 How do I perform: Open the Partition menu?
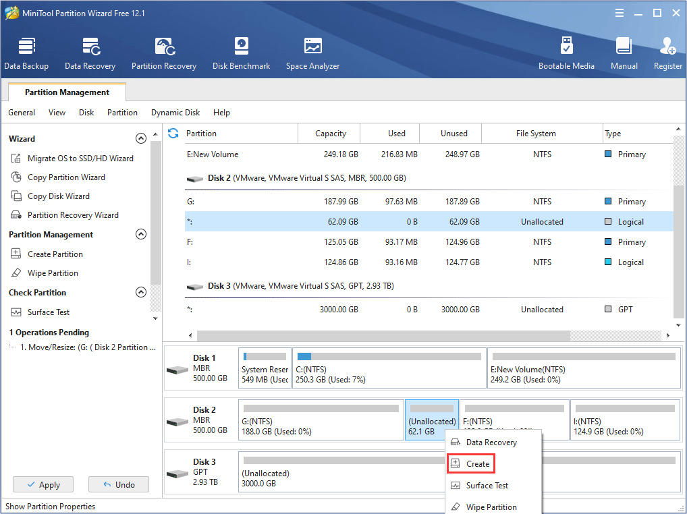coord(122,113)
